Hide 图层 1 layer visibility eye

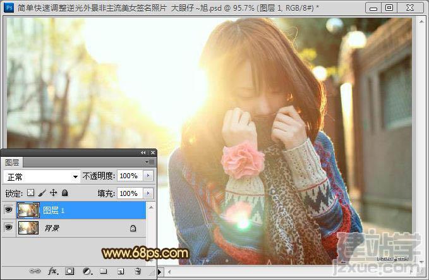(8, 210)
